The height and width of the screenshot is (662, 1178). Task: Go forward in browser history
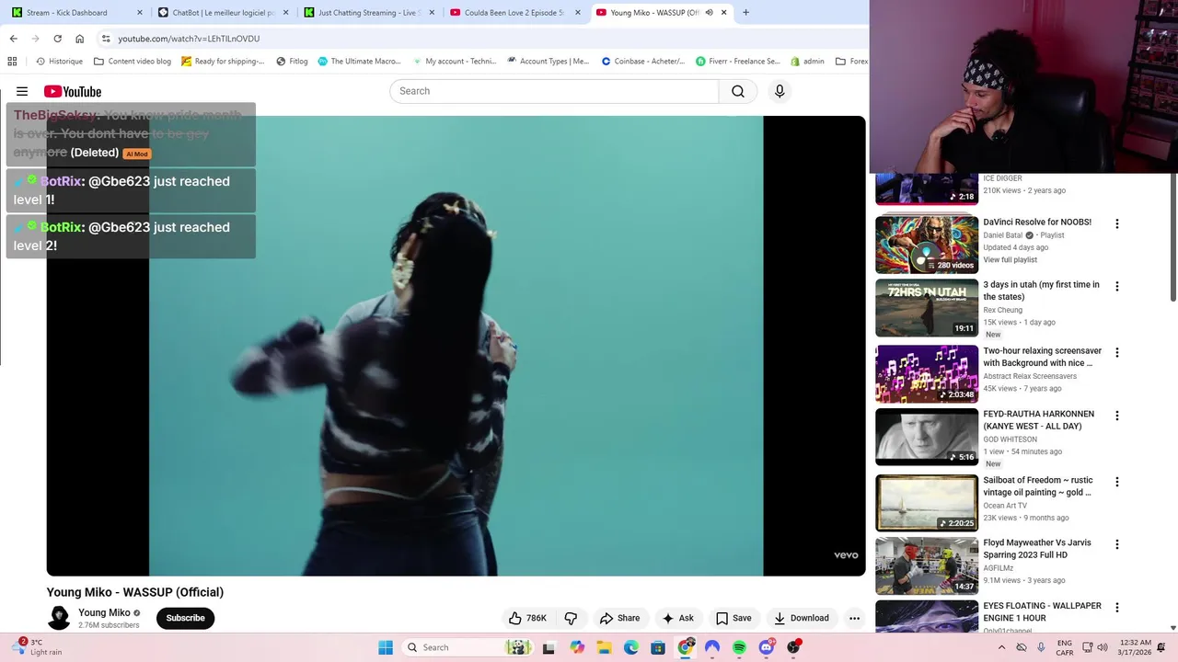pos(35,39)
